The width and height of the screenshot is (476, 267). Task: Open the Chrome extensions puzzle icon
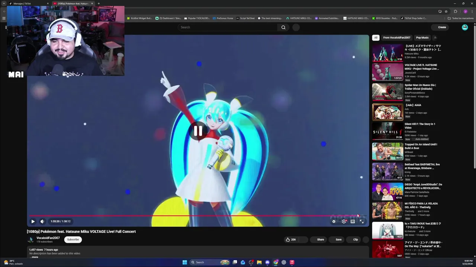(455, 11)
